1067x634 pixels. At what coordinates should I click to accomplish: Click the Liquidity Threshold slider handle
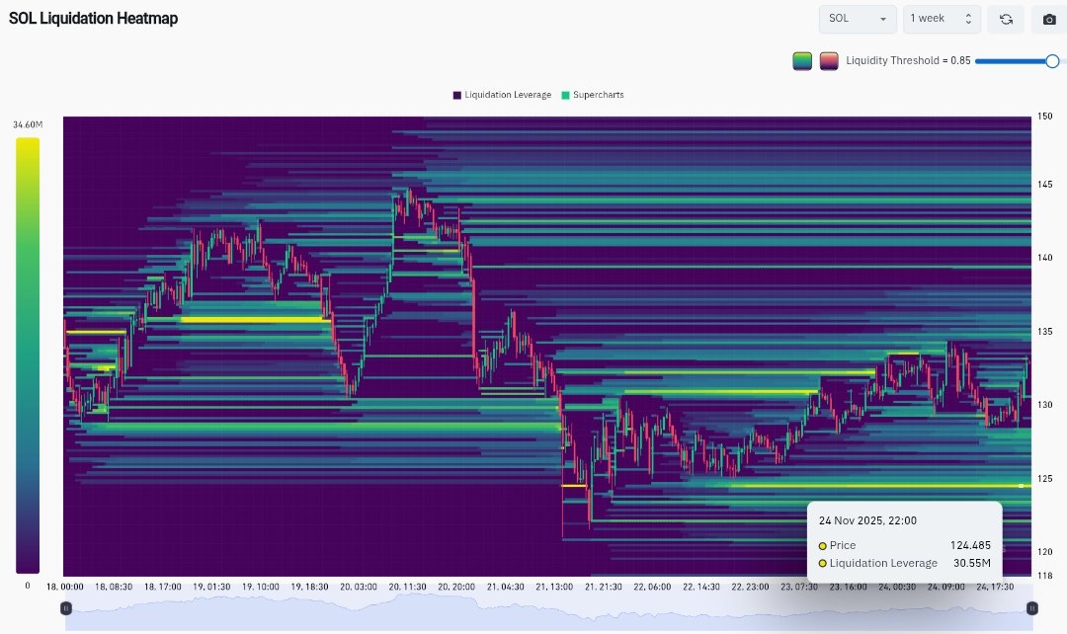(x=1052, y=61)
